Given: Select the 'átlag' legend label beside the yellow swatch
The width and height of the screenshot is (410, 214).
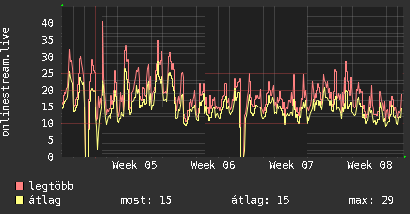Looking at the screenshot, I should pyautogui.click(x=45, y=200).
